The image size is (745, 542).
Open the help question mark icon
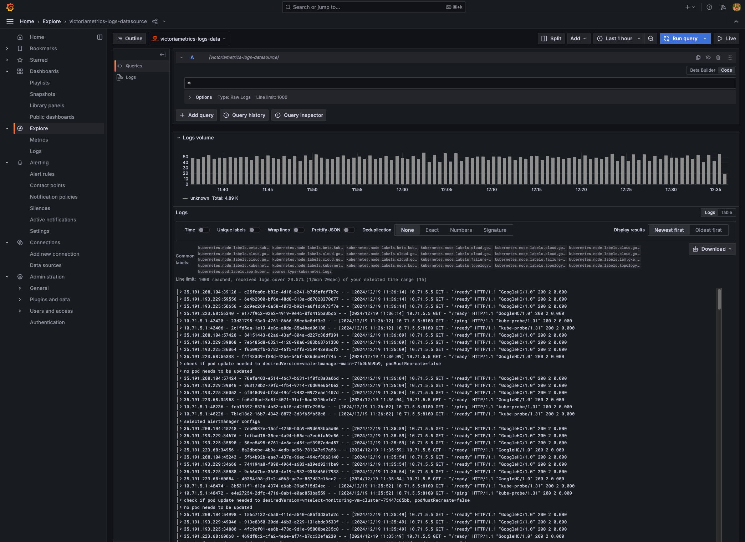(x=709, y=7)
